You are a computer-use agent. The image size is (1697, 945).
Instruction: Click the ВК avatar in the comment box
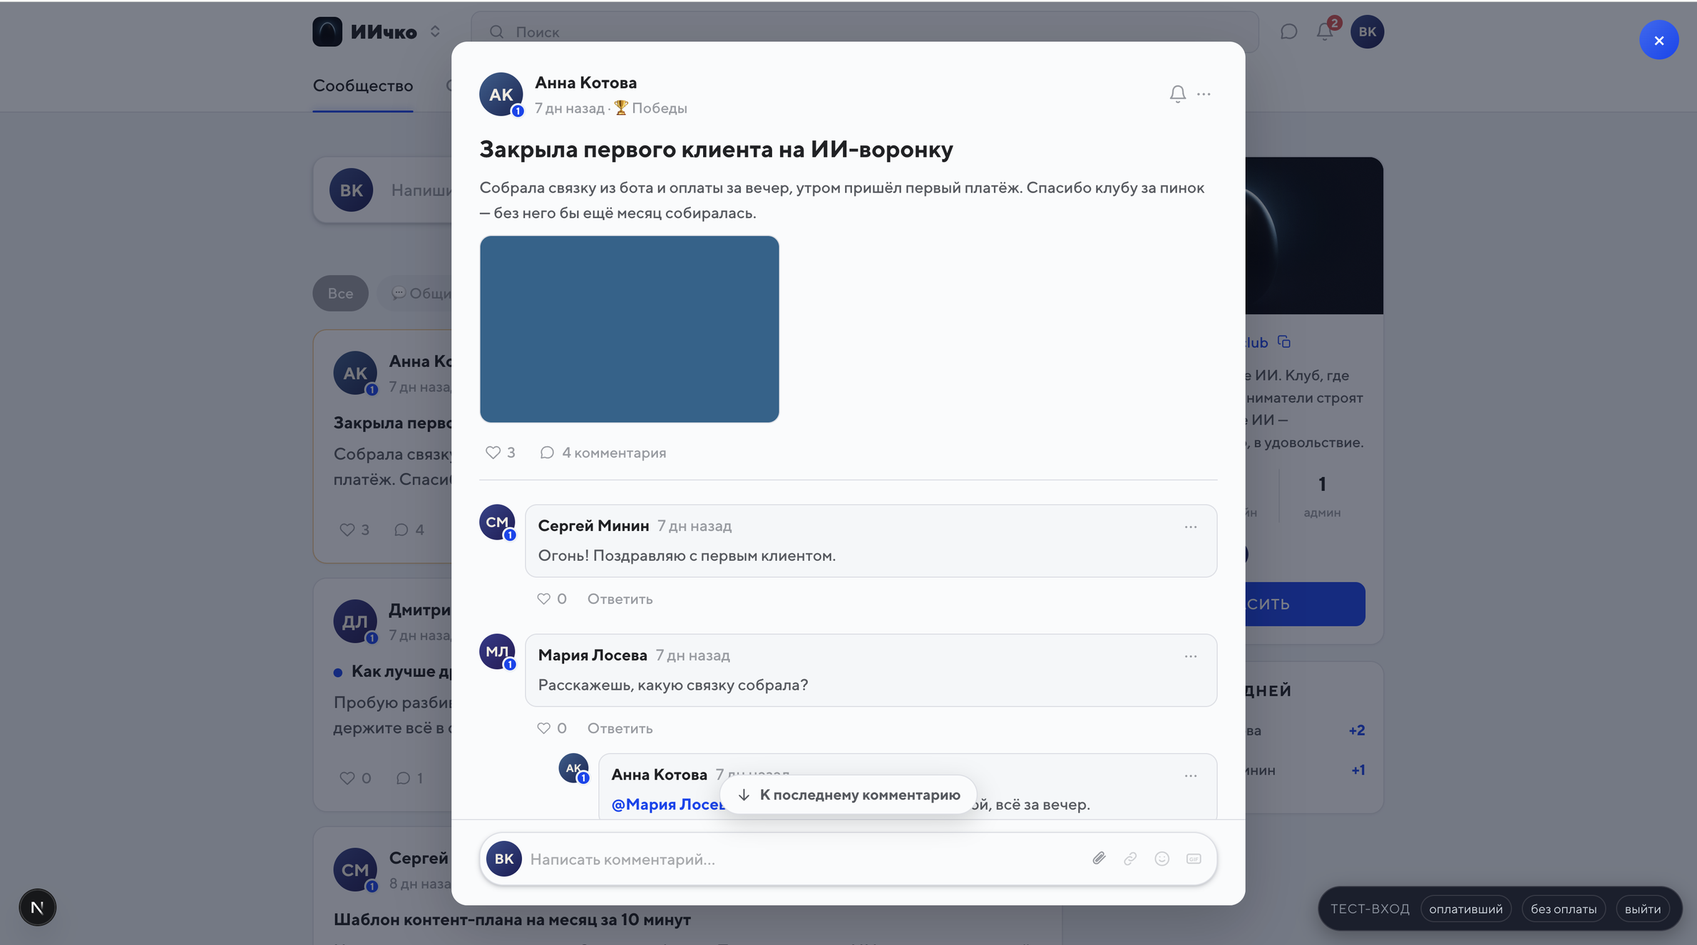[504, 859]
